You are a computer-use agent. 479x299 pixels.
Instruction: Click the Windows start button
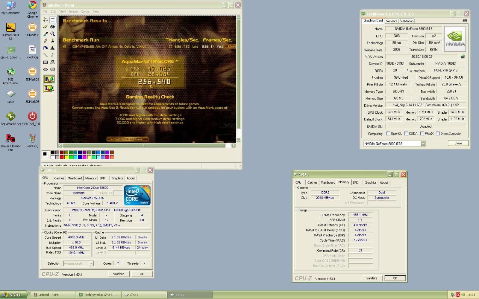pos(14,295)
